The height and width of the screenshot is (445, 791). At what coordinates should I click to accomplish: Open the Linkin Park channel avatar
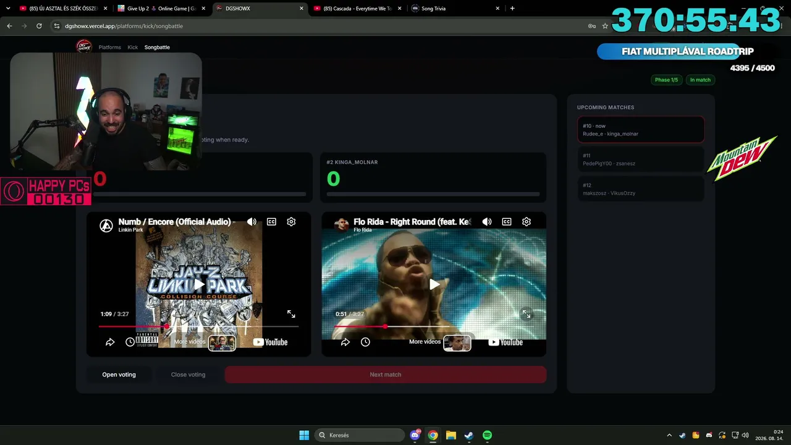106,226
